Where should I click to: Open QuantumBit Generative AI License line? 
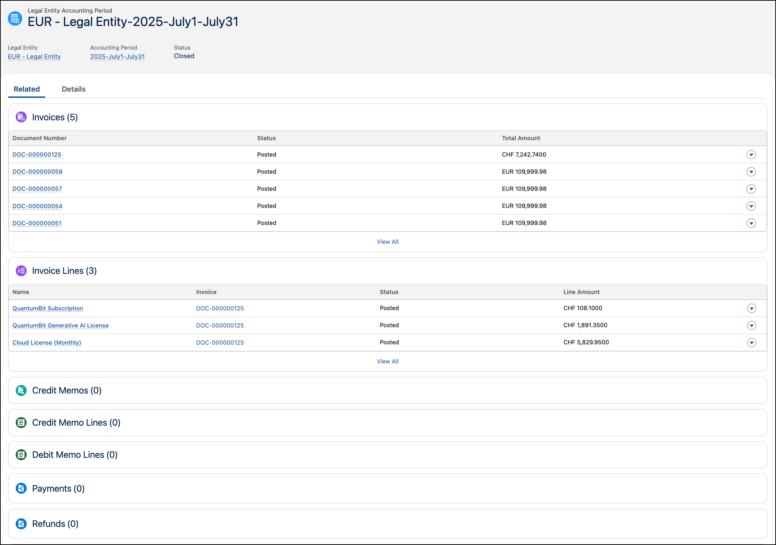pyautogui.click(x=61, y=325)
